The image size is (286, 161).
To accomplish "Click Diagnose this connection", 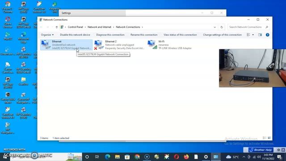I will tap(110, 35).
